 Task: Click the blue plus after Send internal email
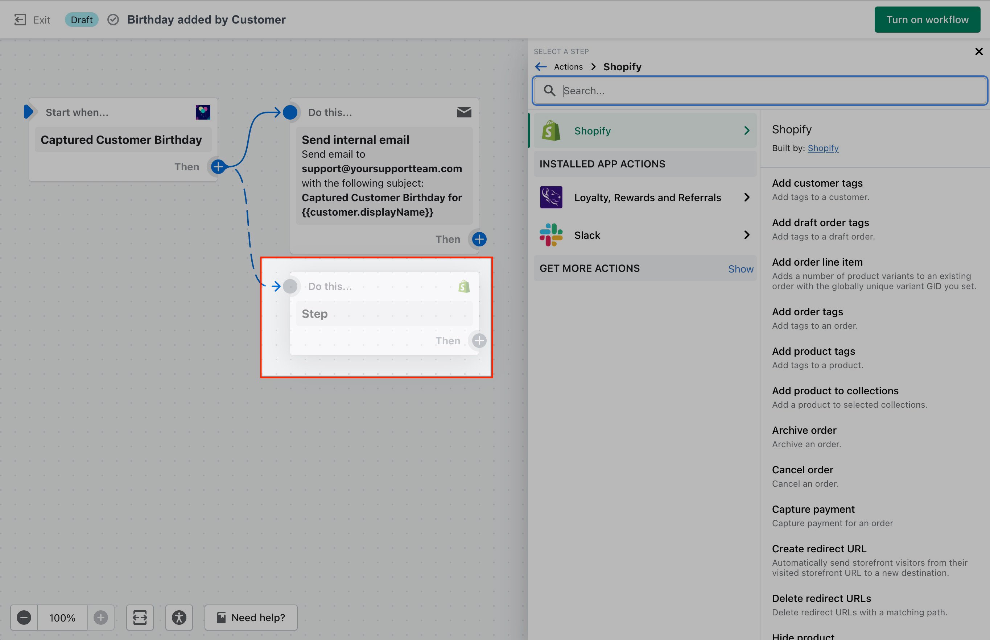(479, 239)
